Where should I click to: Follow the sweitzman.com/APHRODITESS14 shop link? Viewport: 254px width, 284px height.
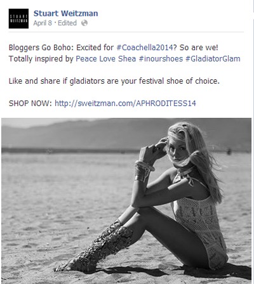(x=125, y=103)
